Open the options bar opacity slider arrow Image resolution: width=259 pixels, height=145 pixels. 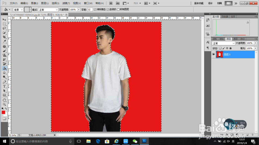tap(79, 10)
